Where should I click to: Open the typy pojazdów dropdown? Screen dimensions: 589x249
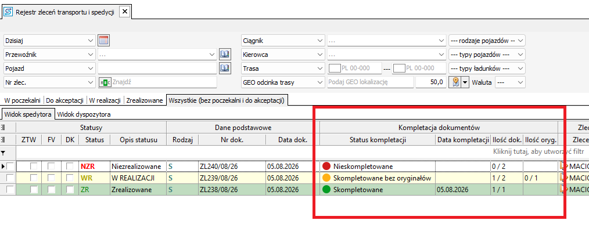pyautogui.click(x=487, y=55)
